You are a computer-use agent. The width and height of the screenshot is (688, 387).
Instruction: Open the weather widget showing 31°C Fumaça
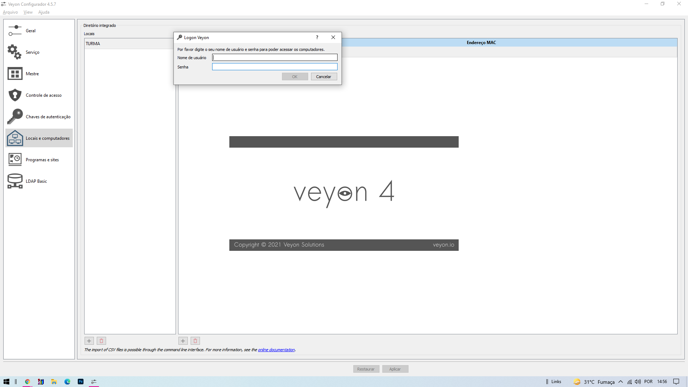click(594, 382)
